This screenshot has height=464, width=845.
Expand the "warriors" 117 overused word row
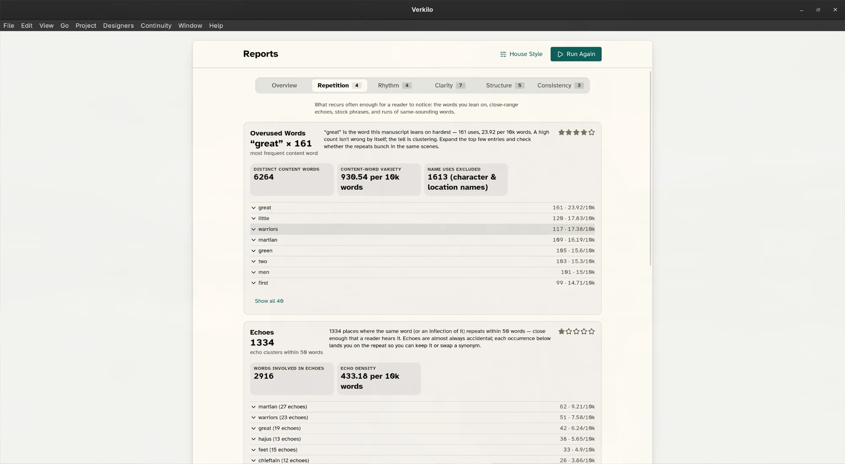tap(422, 229)
